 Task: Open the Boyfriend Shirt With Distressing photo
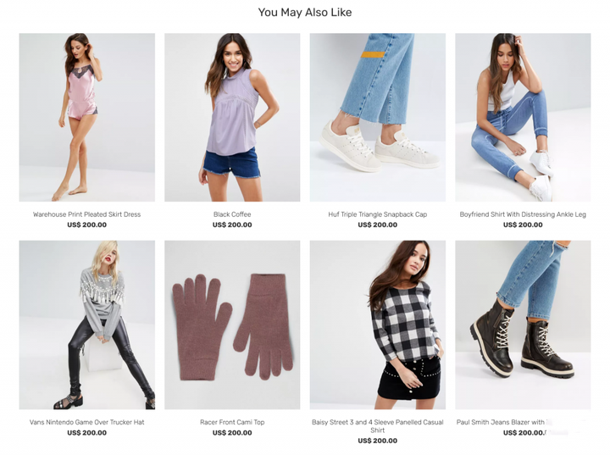[x=523, y=117]
